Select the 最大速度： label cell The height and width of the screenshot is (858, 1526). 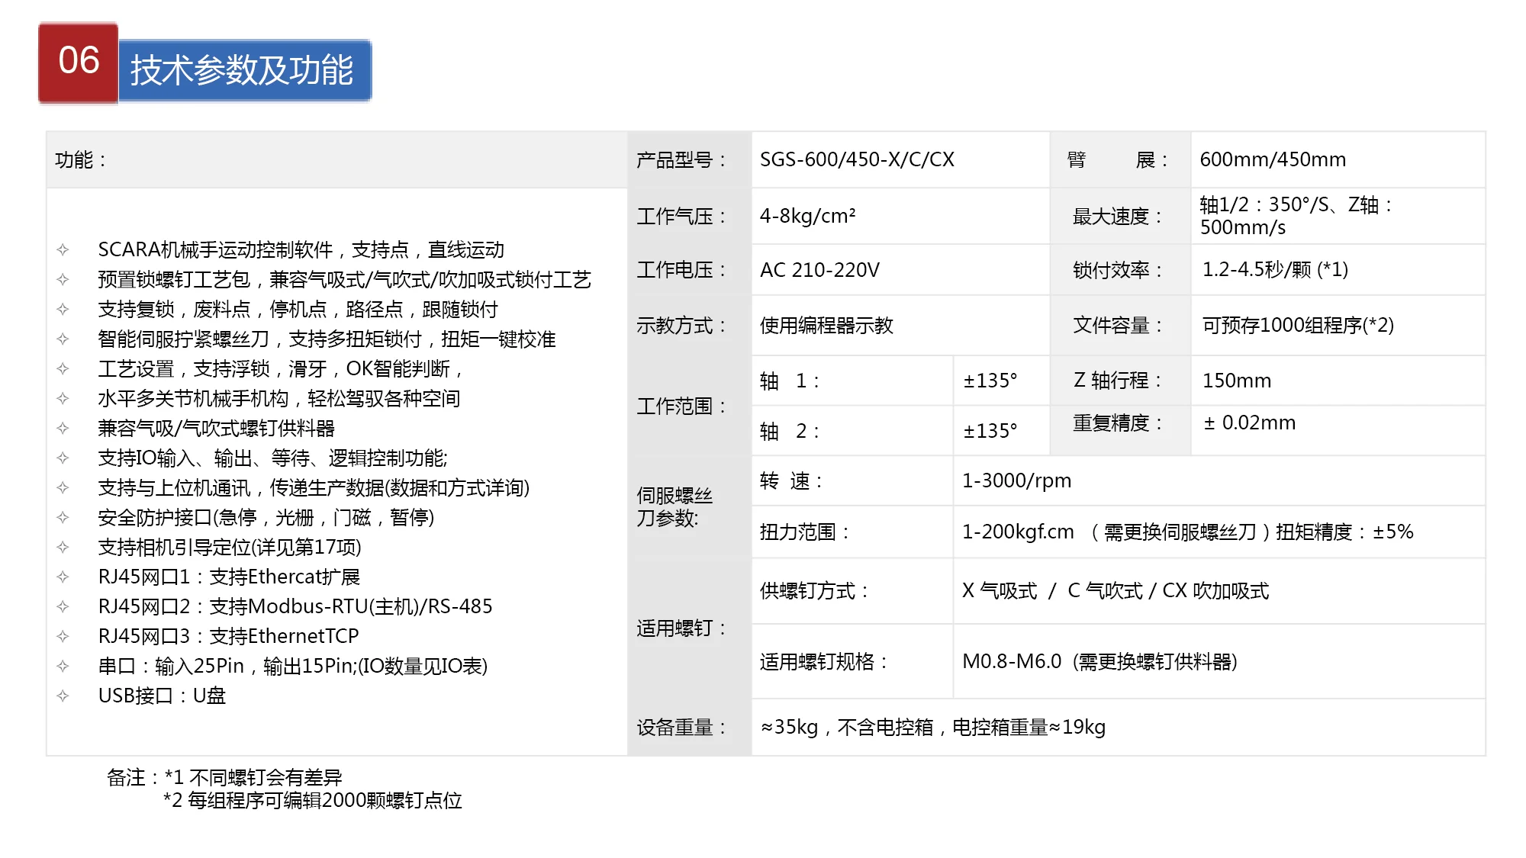(x=1120, y=217)
